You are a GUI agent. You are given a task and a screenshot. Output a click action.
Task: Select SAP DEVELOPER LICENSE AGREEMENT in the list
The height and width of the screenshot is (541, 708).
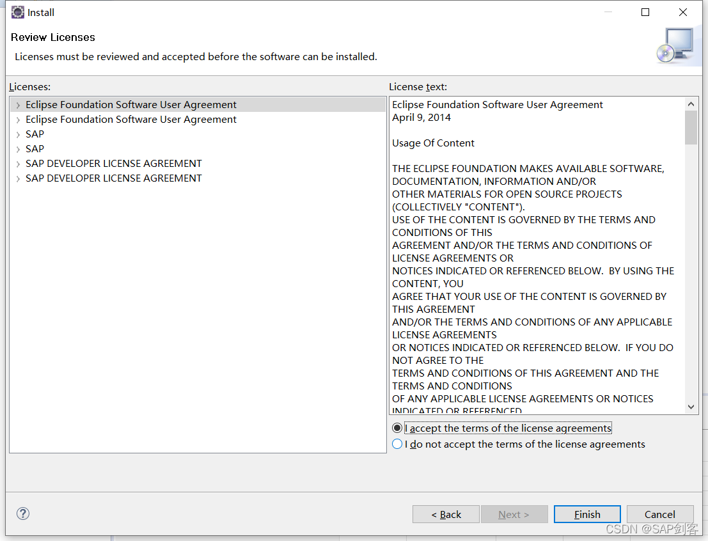coord(113,163)
